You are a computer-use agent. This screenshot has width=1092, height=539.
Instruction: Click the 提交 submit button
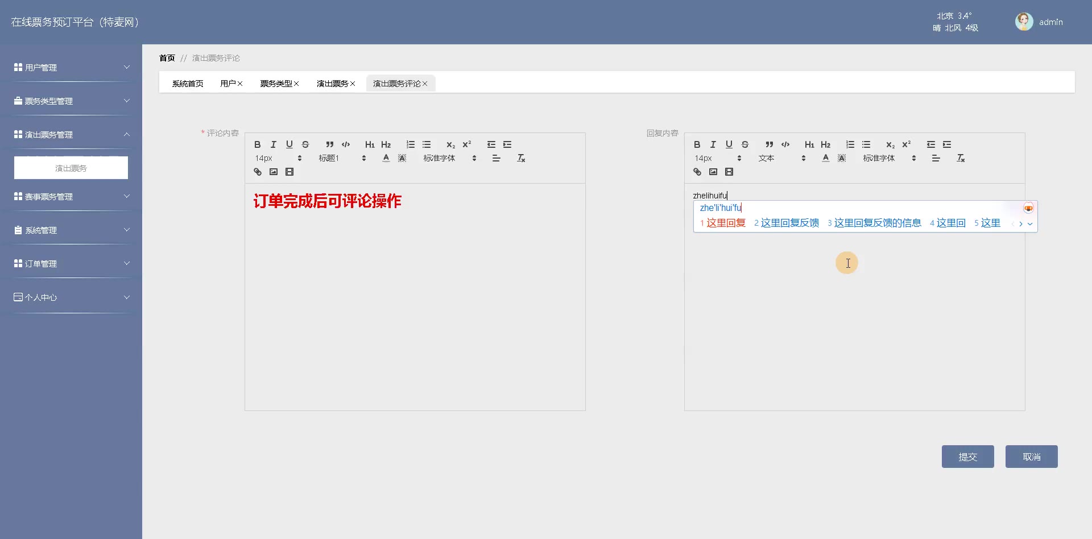(968, 457)
